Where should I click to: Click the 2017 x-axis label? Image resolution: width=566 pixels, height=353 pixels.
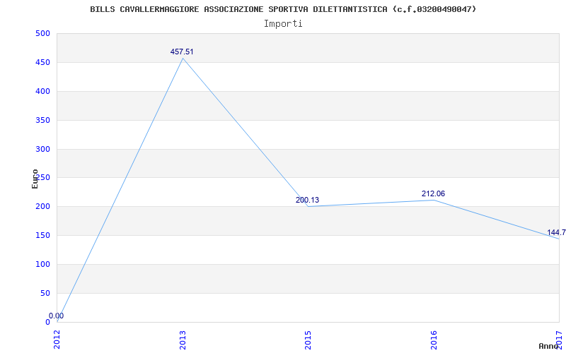pyautogui.click(x=559, y=339)
